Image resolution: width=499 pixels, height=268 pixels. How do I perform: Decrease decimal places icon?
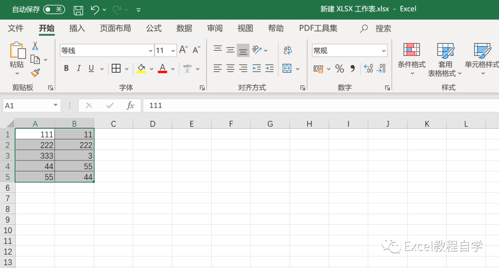coord(381,68)
